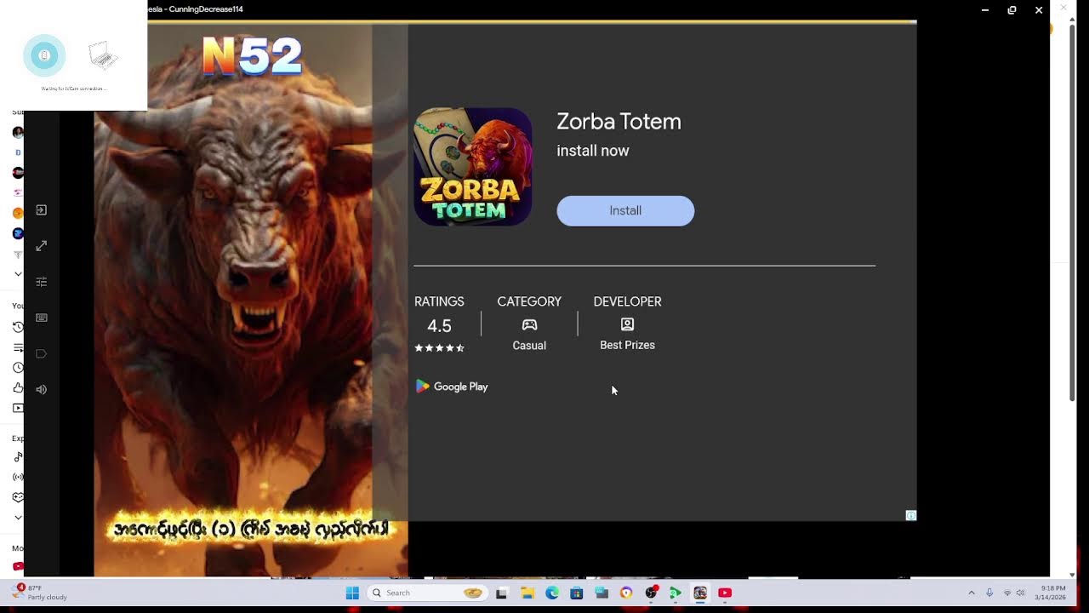Open the YouTube app on taskbar
Image resolution: width=1089 pixels, height=613 pixels.
[x=725, y=593]
